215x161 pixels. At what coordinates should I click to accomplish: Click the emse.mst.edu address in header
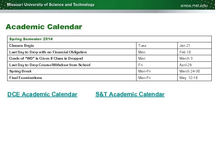[194, 6]
